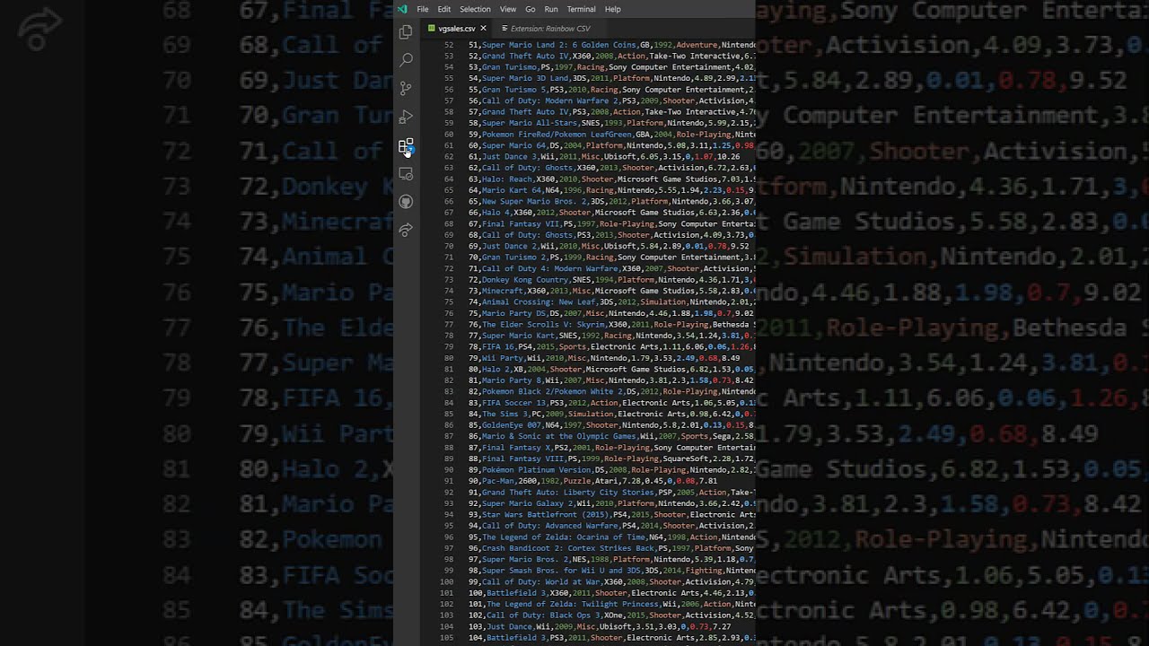Click 'Super Smash Bros. for Wii U and 3DS' title
The width and height of the screenshot is (1149, 646).
[561, 571]
